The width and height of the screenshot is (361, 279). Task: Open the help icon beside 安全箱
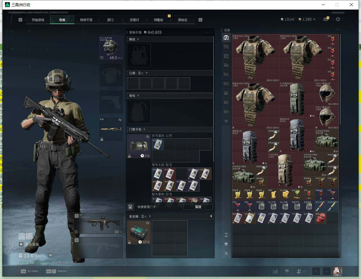pos(150,216)
